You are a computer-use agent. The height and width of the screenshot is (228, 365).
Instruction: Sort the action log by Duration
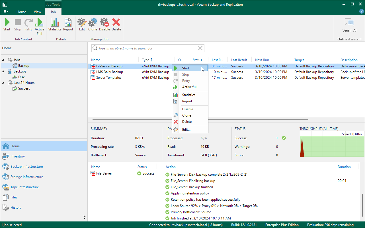[x=344, y=167]
